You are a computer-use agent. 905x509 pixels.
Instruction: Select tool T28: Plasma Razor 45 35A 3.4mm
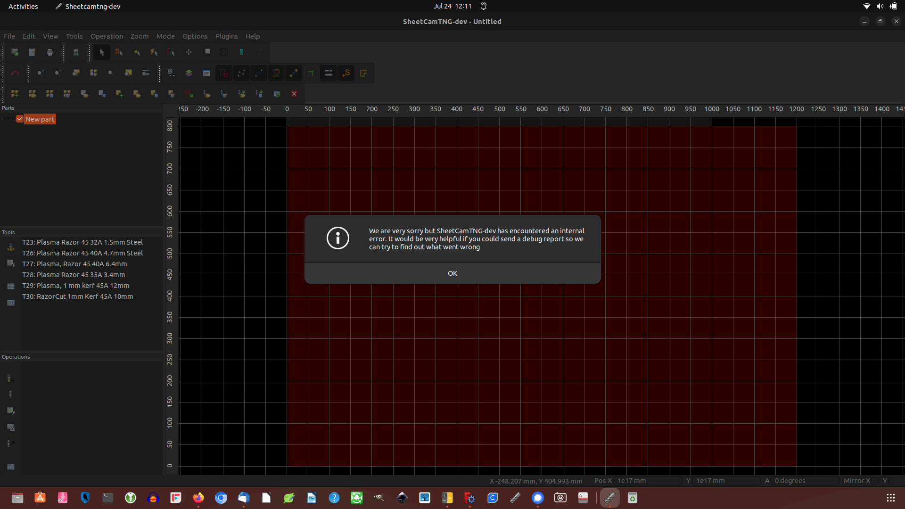(x=74, y=275)
